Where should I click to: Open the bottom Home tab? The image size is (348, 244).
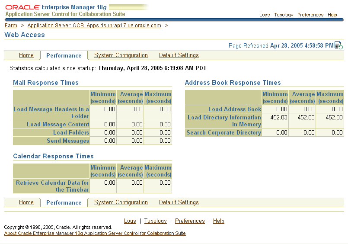click(x=26, y=202)
